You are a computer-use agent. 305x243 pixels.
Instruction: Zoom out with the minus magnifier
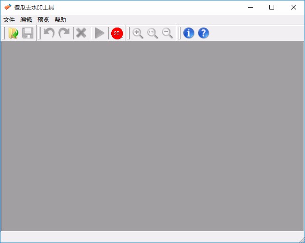tap(167, 33)
